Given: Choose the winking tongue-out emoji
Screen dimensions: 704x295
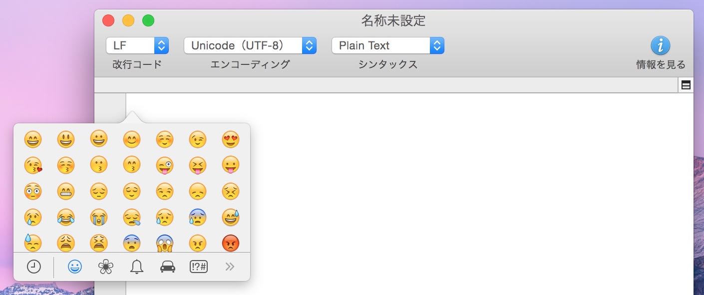Looking at the screenshot, I should (x=165, y=165).
